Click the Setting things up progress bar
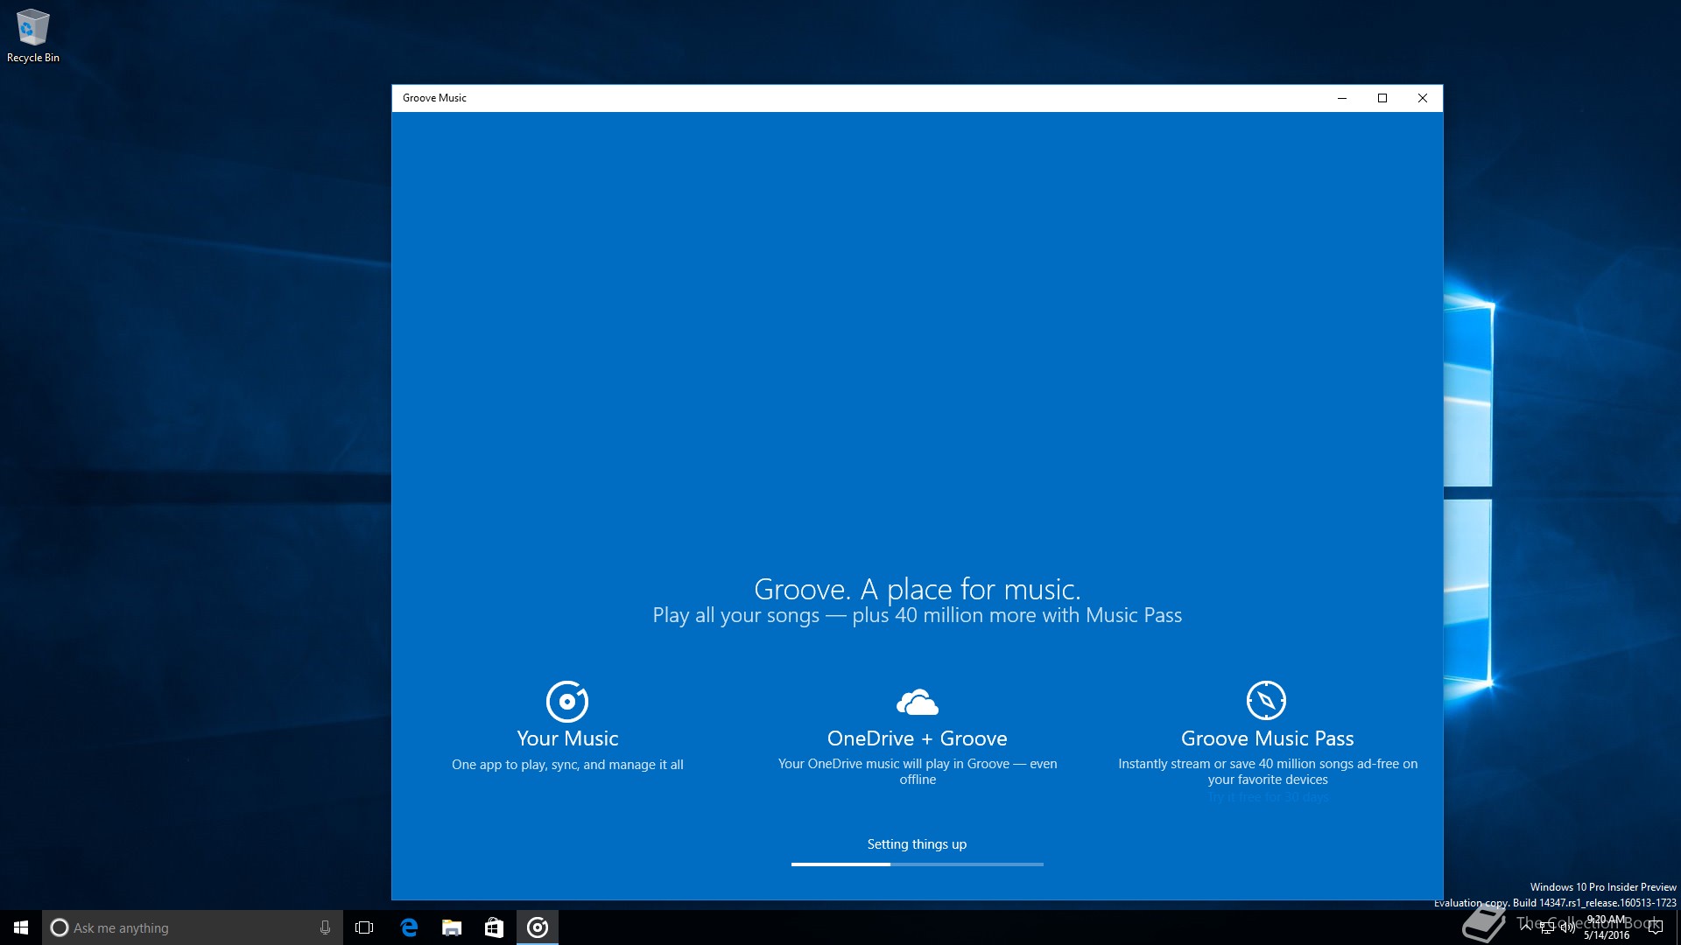This screenshot has height=945, width=1681. [x=918, y=864]
